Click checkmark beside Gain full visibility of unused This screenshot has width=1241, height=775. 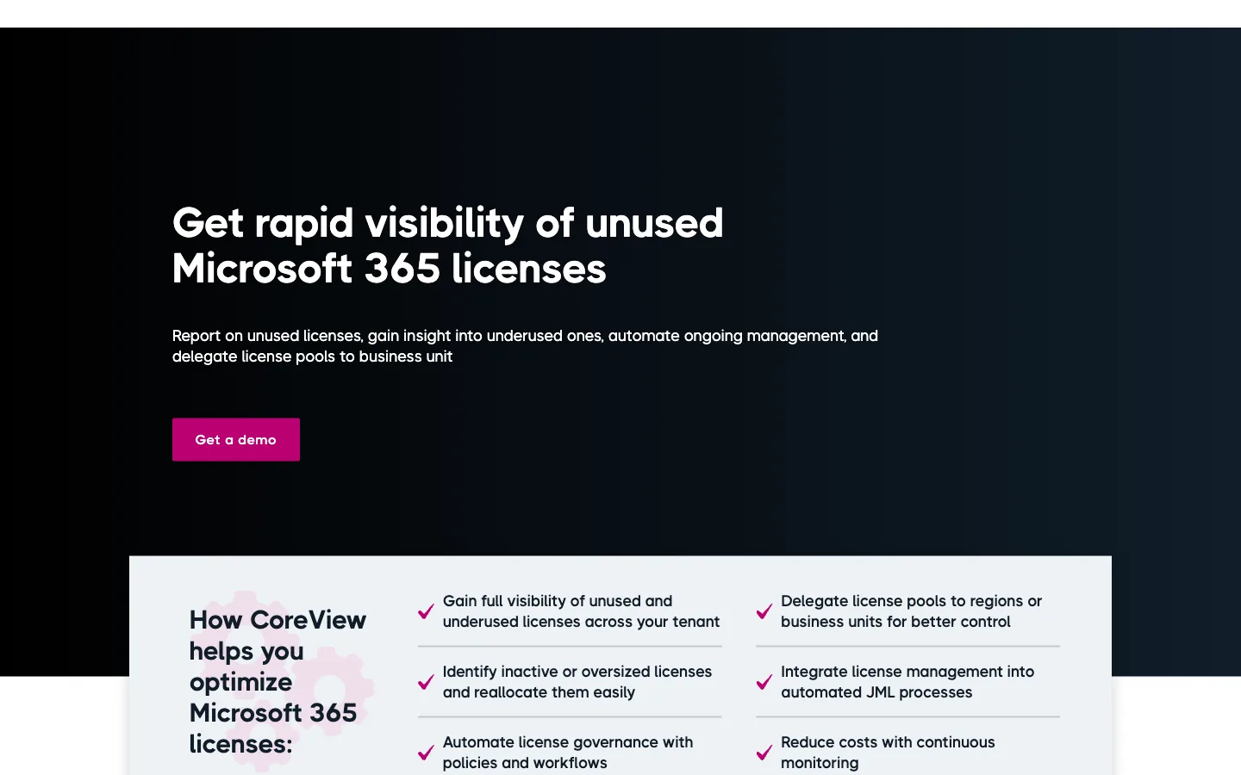(x=426, y=611)
